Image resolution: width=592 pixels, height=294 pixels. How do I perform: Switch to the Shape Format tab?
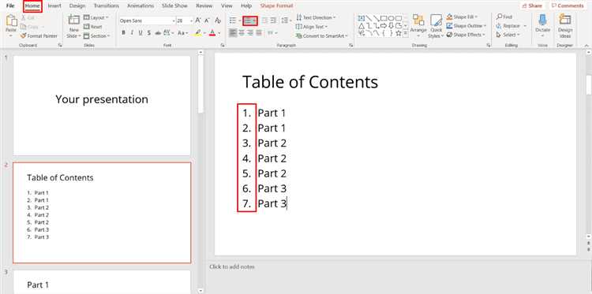[x=276, y=6]
